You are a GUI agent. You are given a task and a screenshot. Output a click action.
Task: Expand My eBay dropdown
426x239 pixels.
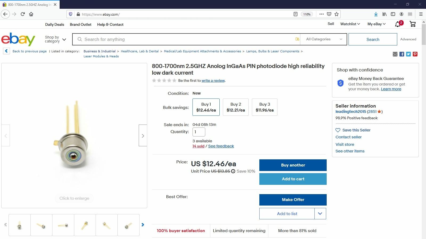[x=376, y=24]
